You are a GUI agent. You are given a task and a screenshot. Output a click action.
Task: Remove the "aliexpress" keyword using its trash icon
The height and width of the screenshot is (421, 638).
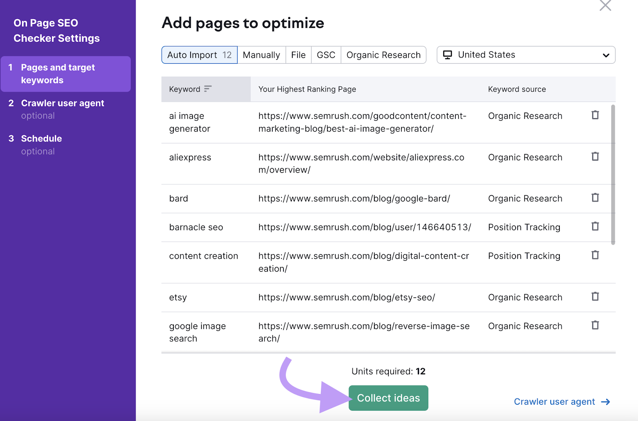595,157
